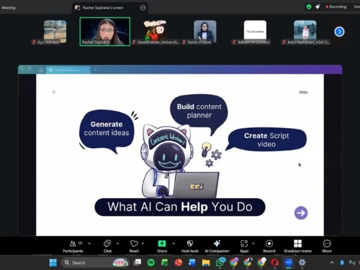
Task: Open Task View from the taskbar
Action: click(137, 262)
